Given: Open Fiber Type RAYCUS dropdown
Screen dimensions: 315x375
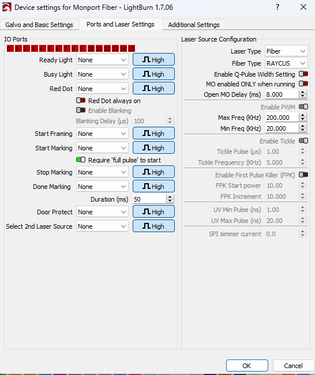Looking at the screenshot, I should (x=286, y=63).
